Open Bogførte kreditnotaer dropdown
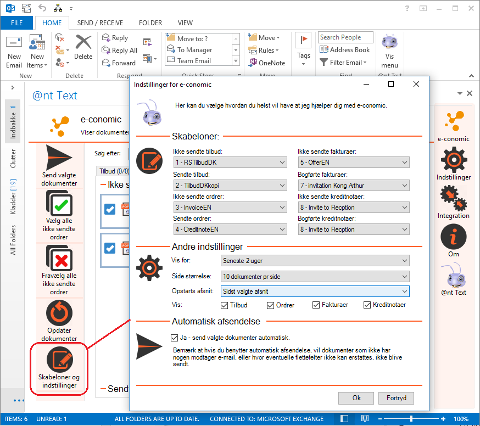480x426 pixels. coord(354,229)
